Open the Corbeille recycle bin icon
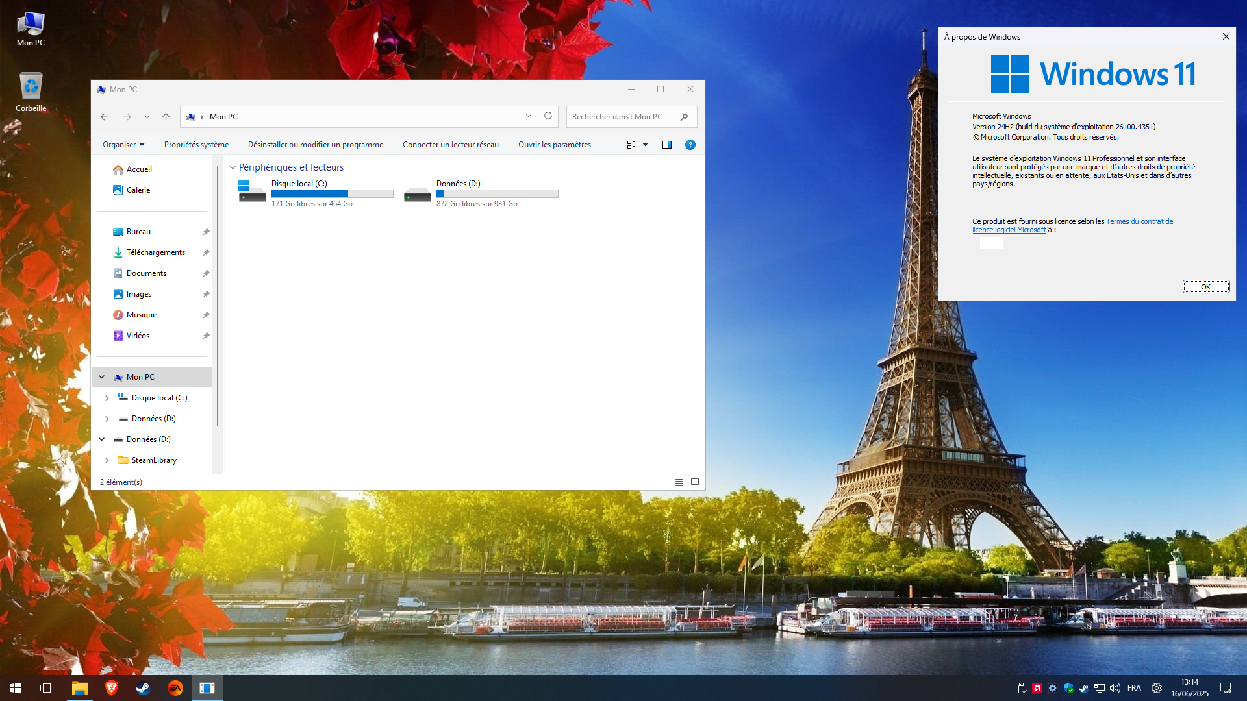The image size is (1247, 701). pyautogui.click(x=31, y=92)
